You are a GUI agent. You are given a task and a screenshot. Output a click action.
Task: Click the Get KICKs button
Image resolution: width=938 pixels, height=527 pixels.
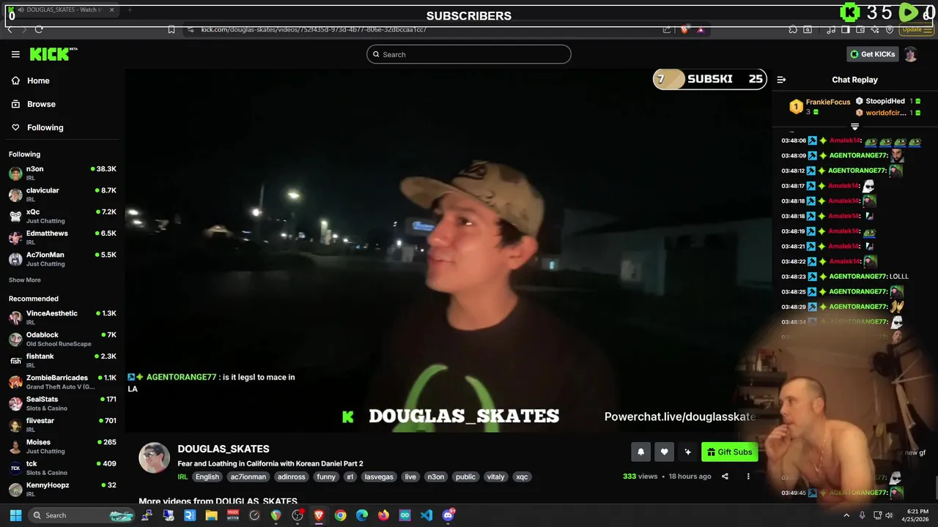coord(872,54)
